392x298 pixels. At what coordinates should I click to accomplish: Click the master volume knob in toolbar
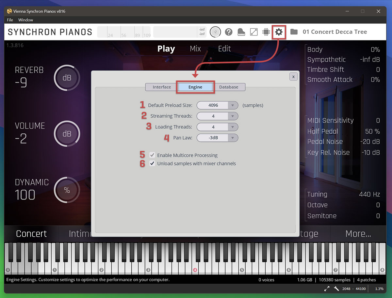point(215,32)
